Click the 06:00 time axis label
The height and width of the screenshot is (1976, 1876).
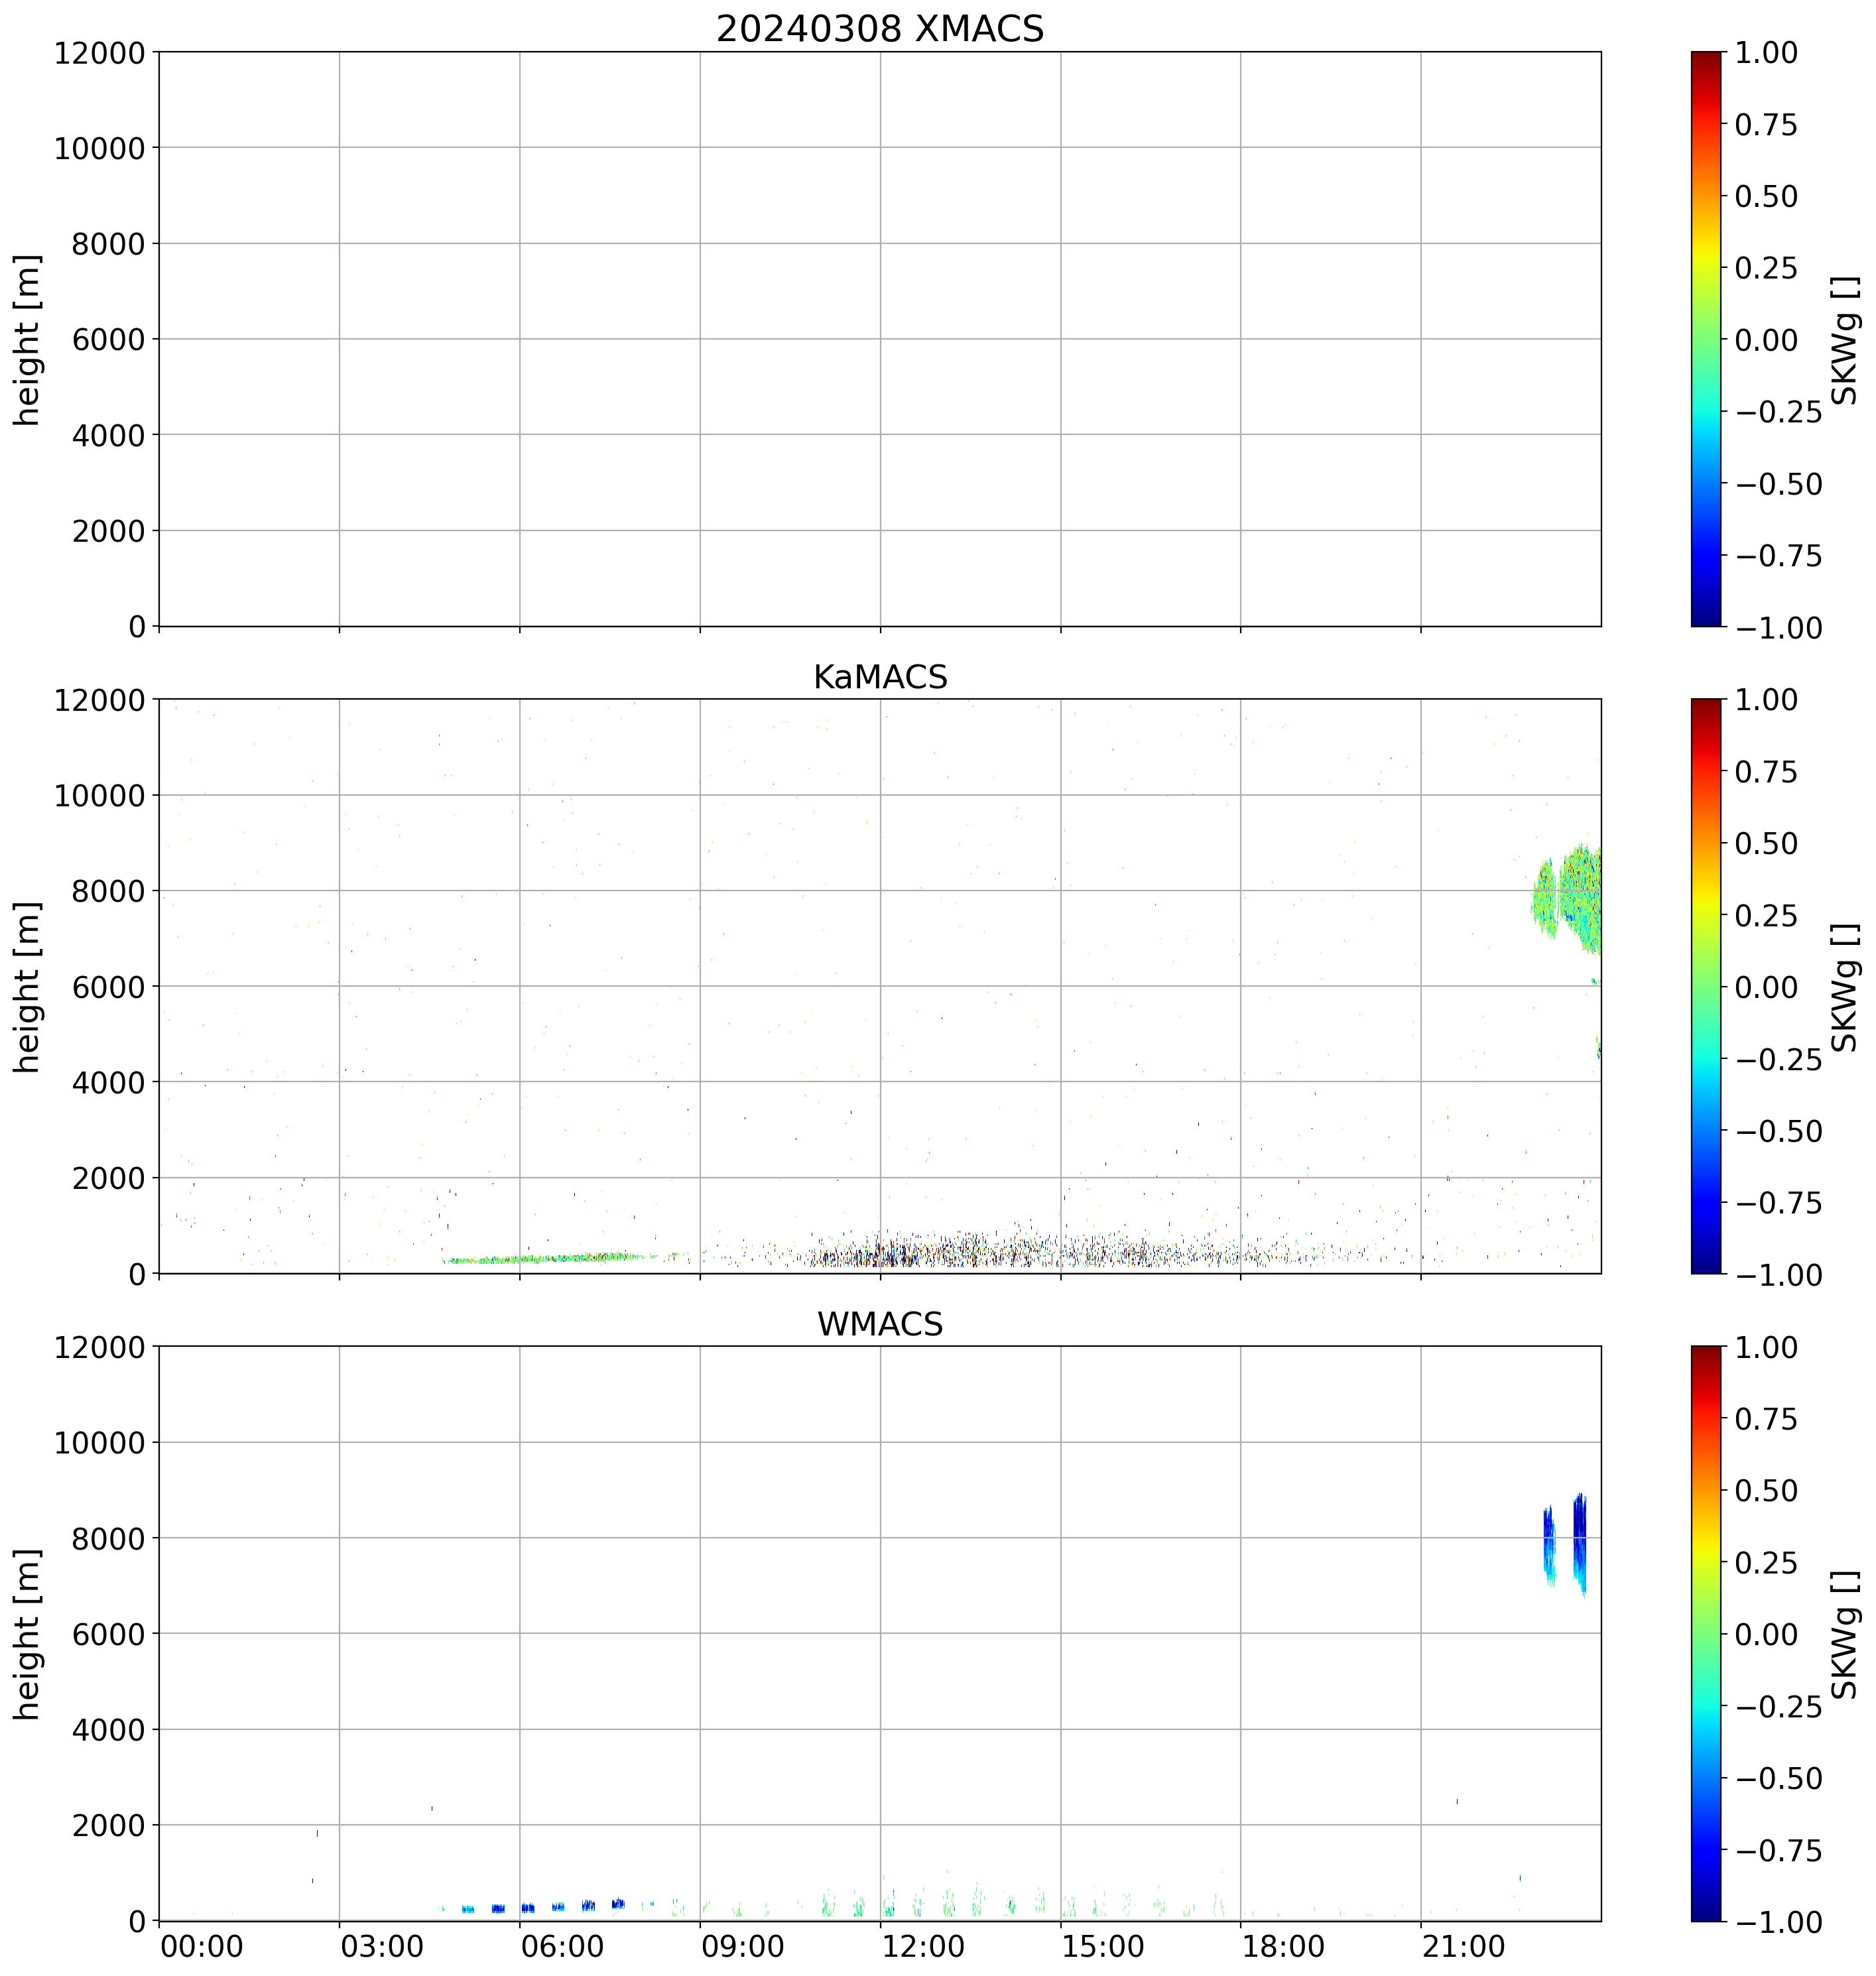[x=562, y=1946]
